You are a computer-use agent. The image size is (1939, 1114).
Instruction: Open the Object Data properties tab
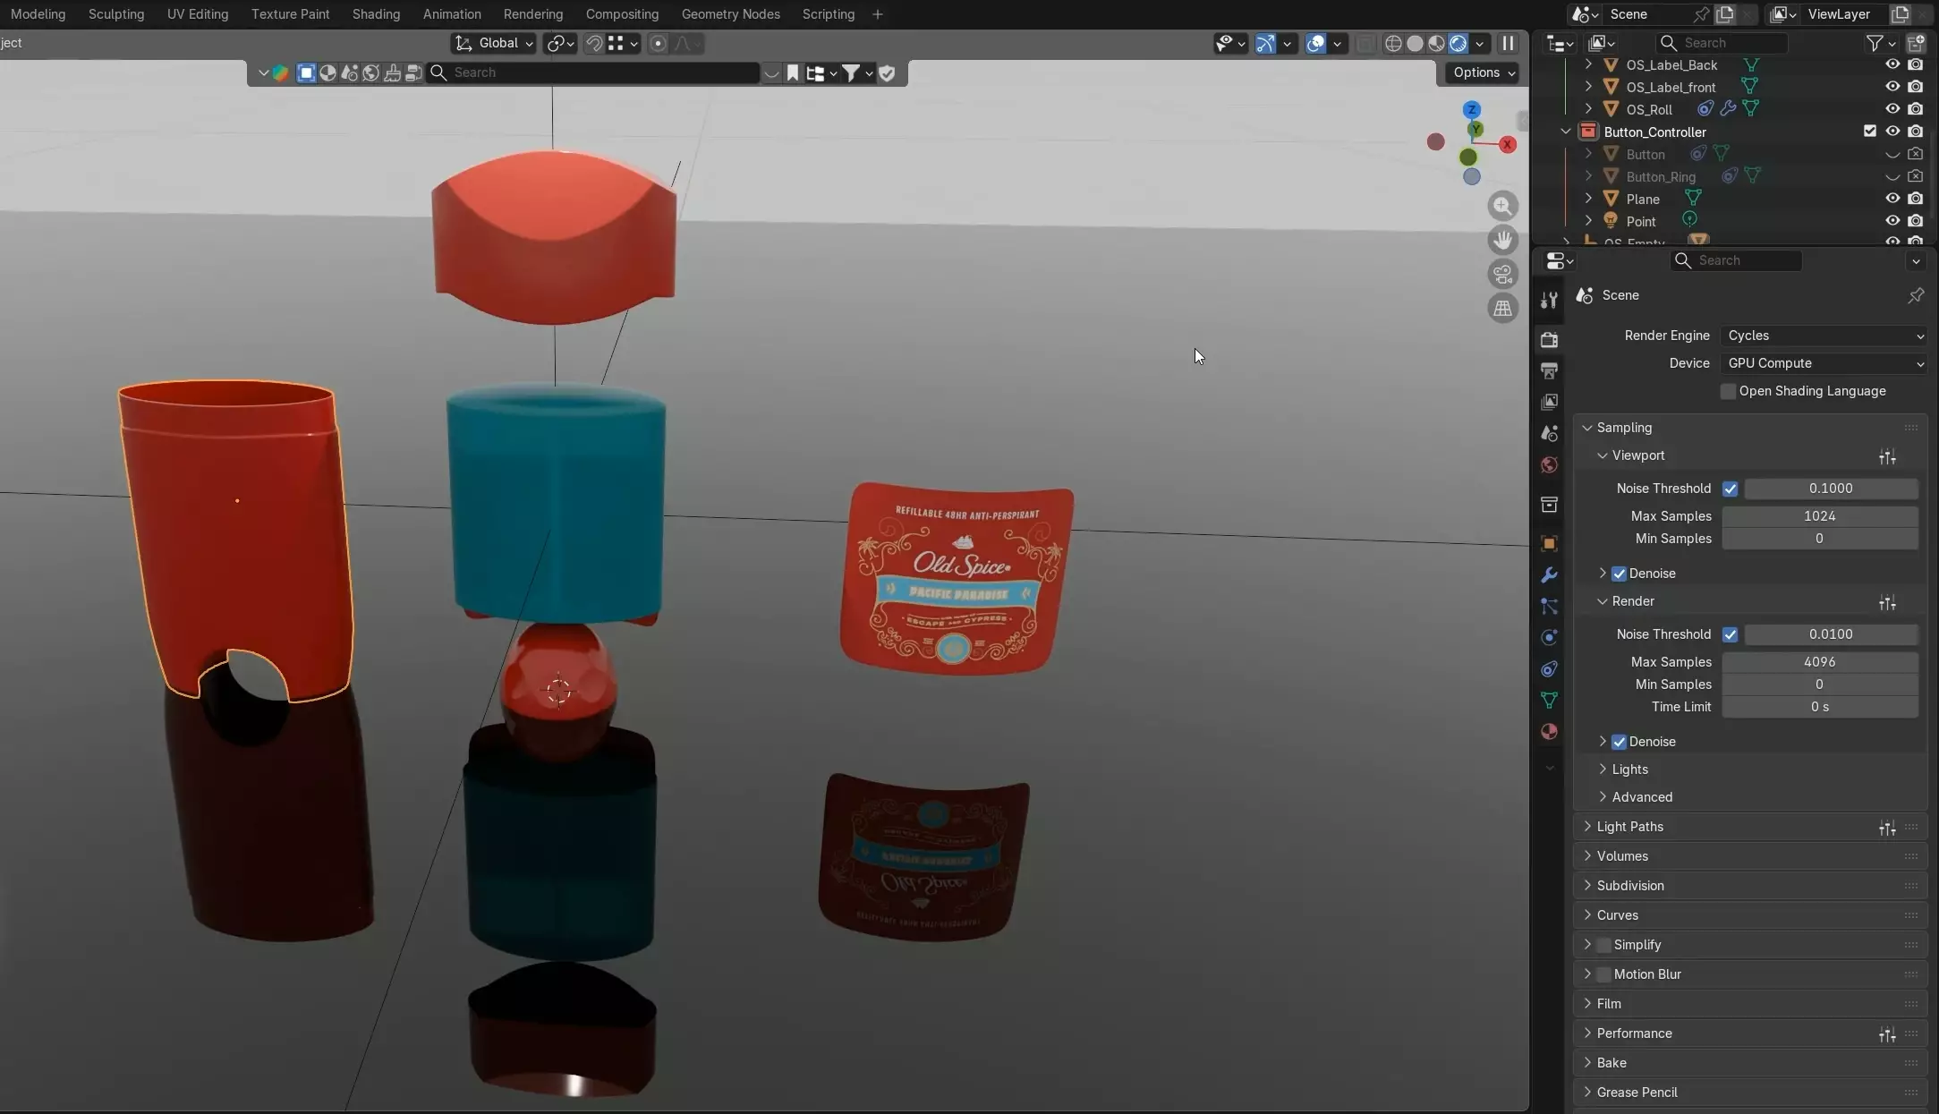point(1549,700)
